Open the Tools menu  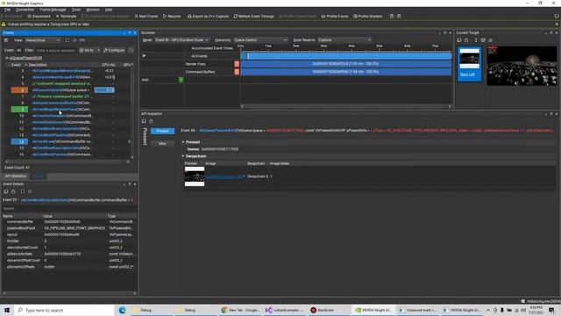click(x=76, y=10)
